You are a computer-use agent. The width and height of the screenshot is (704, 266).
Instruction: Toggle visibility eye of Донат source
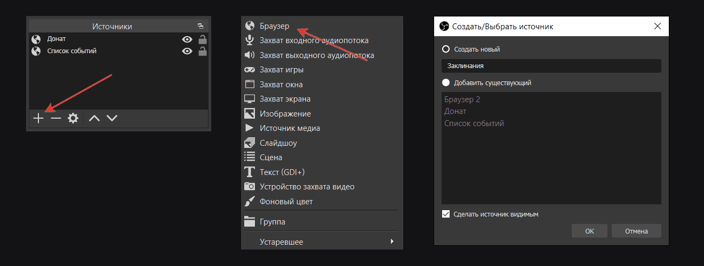click(187, 39)
